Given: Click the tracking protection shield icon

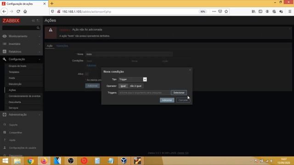Looking at the screenshot, I should tap(52, 11).
